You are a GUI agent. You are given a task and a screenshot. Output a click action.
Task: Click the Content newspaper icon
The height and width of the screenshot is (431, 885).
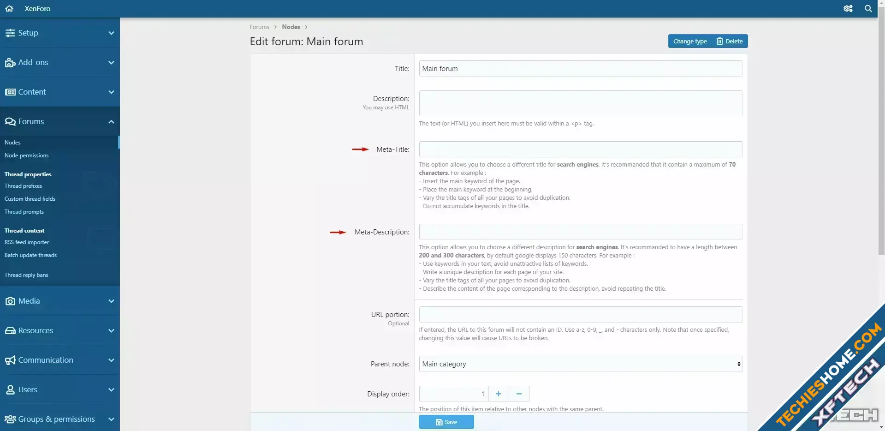[x=10, y=92]
